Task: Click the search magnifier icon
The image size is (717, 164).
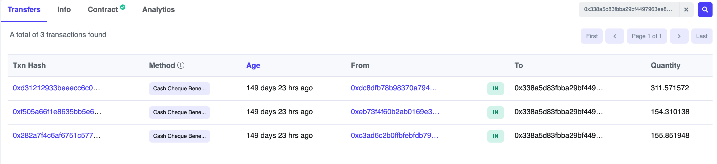Action: (705, 9)
